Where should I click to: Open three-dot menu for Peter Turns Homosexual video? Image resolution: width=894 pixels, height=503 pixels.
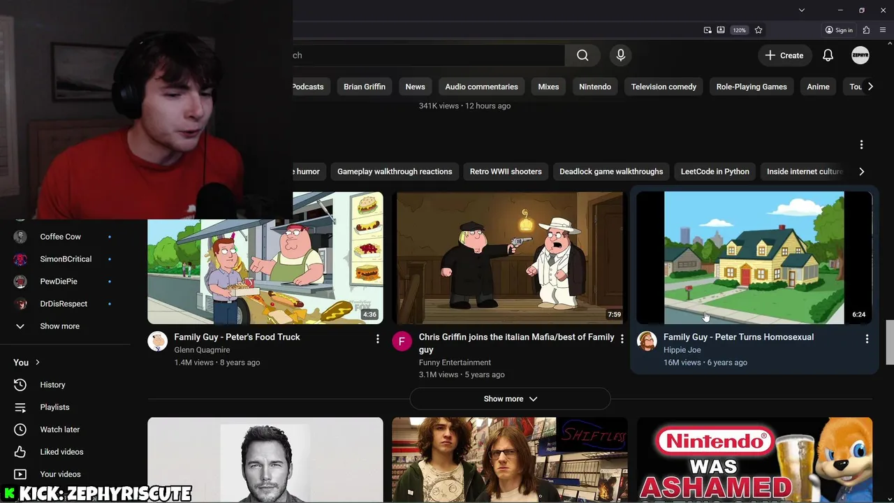point(867,339)
